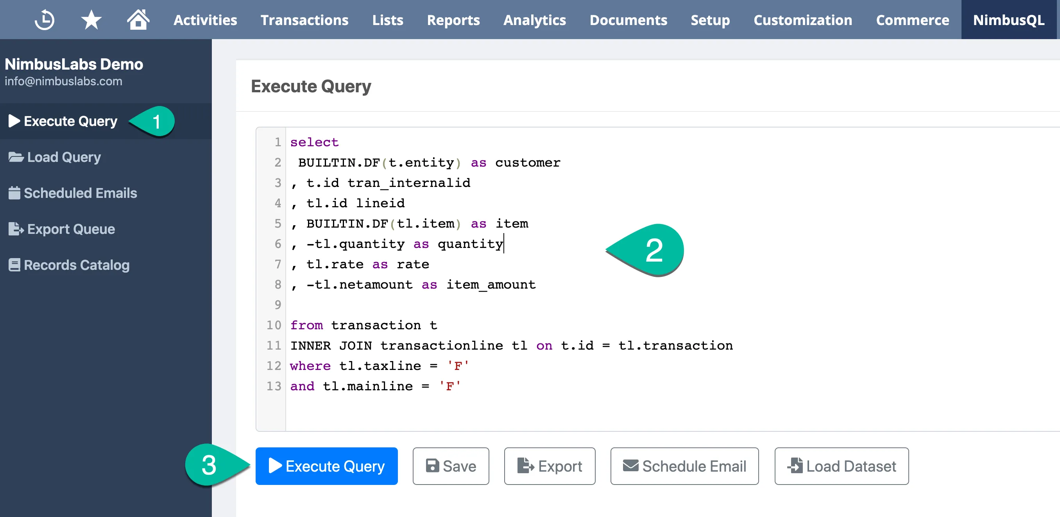Go to the Home icon
This screenshot has width=1060, height=517.
pyautogui.click(x=138, y=19)
